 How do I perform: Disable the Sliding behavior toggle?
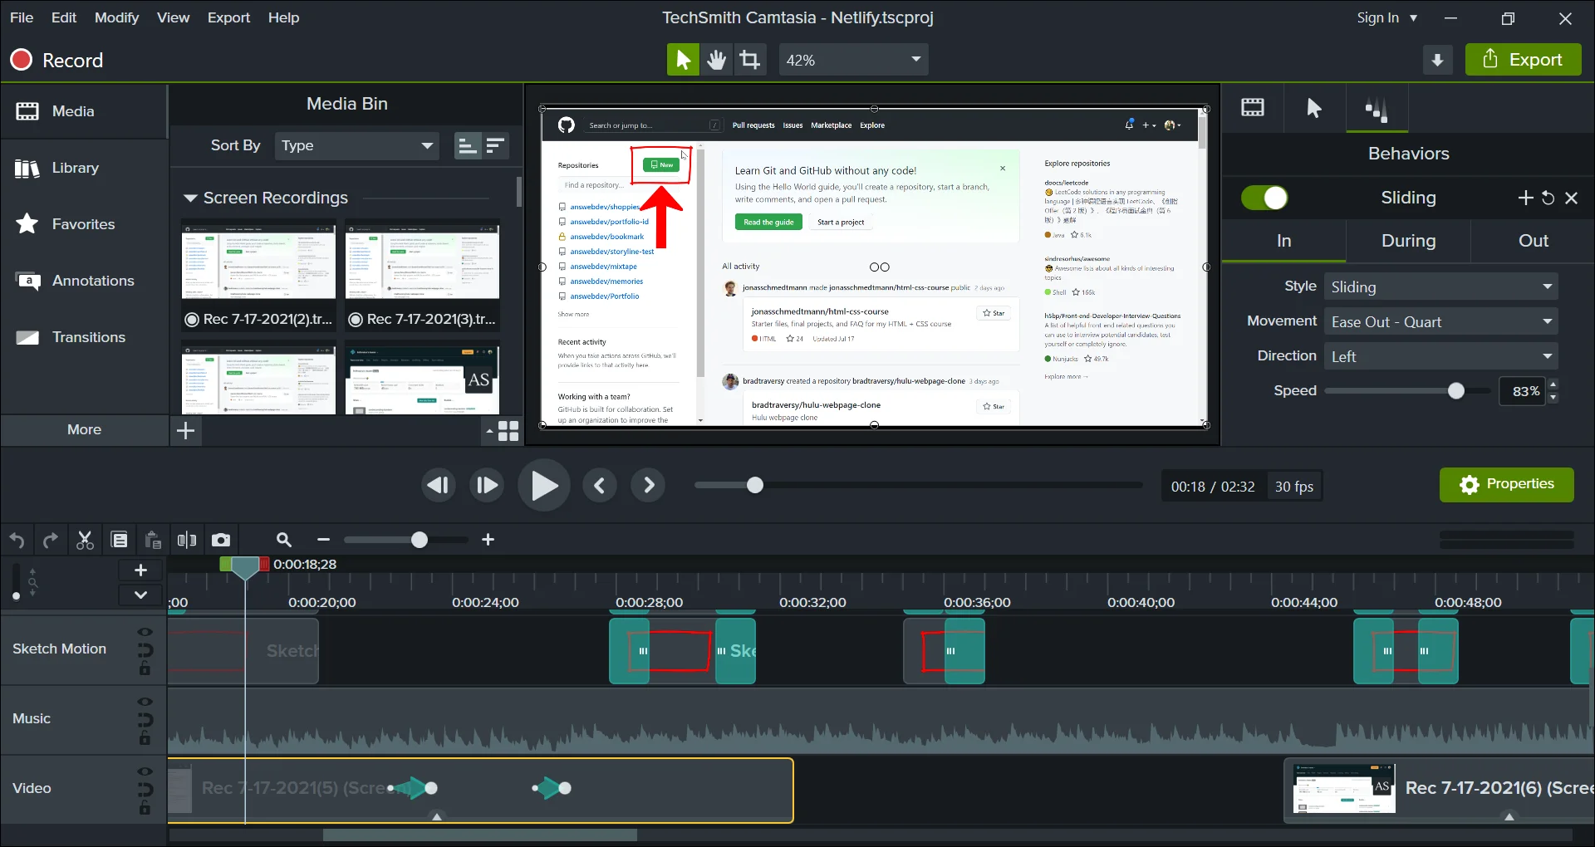coord(1264,198)
